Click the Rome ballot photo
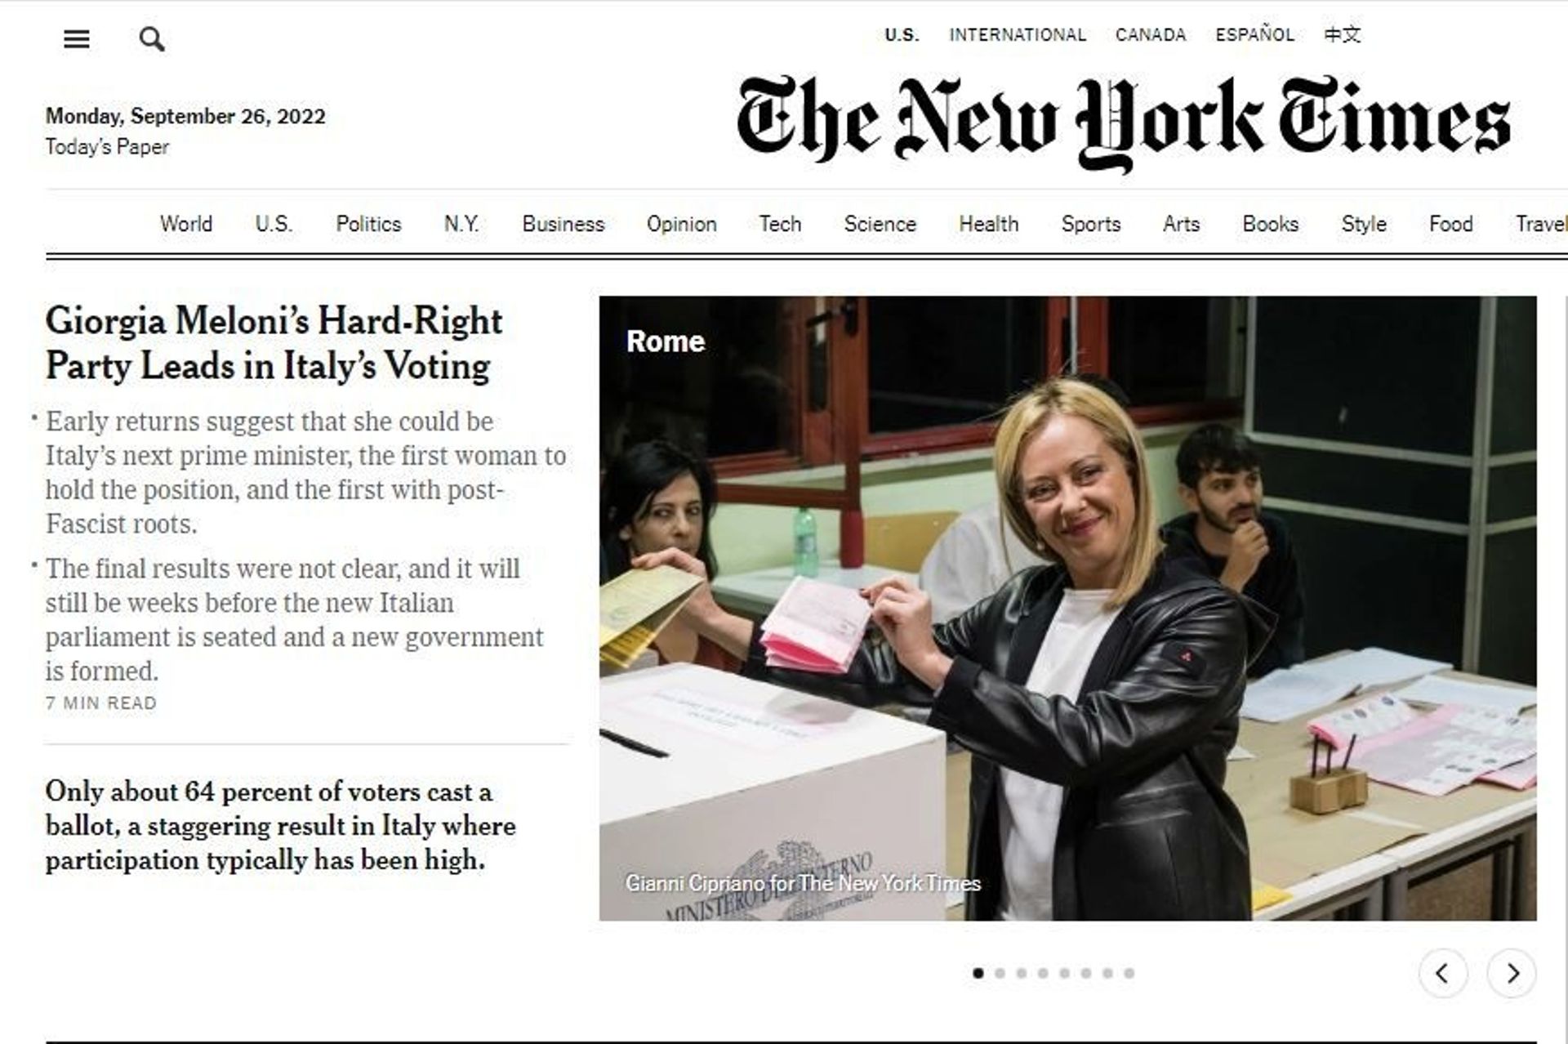This screenshot has height=1044, width=1568. (1067, 609)
